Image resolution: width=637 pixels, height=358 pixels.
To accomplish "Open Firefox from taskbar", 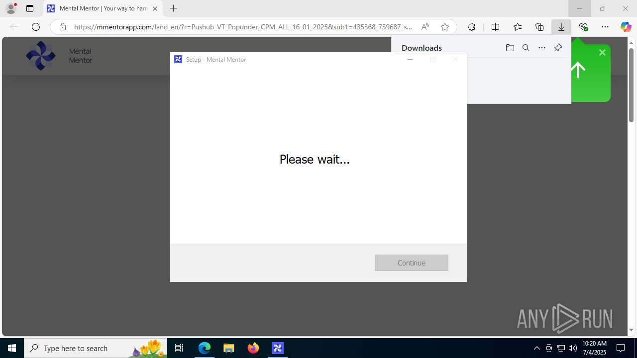I will (x=253, y=348).
